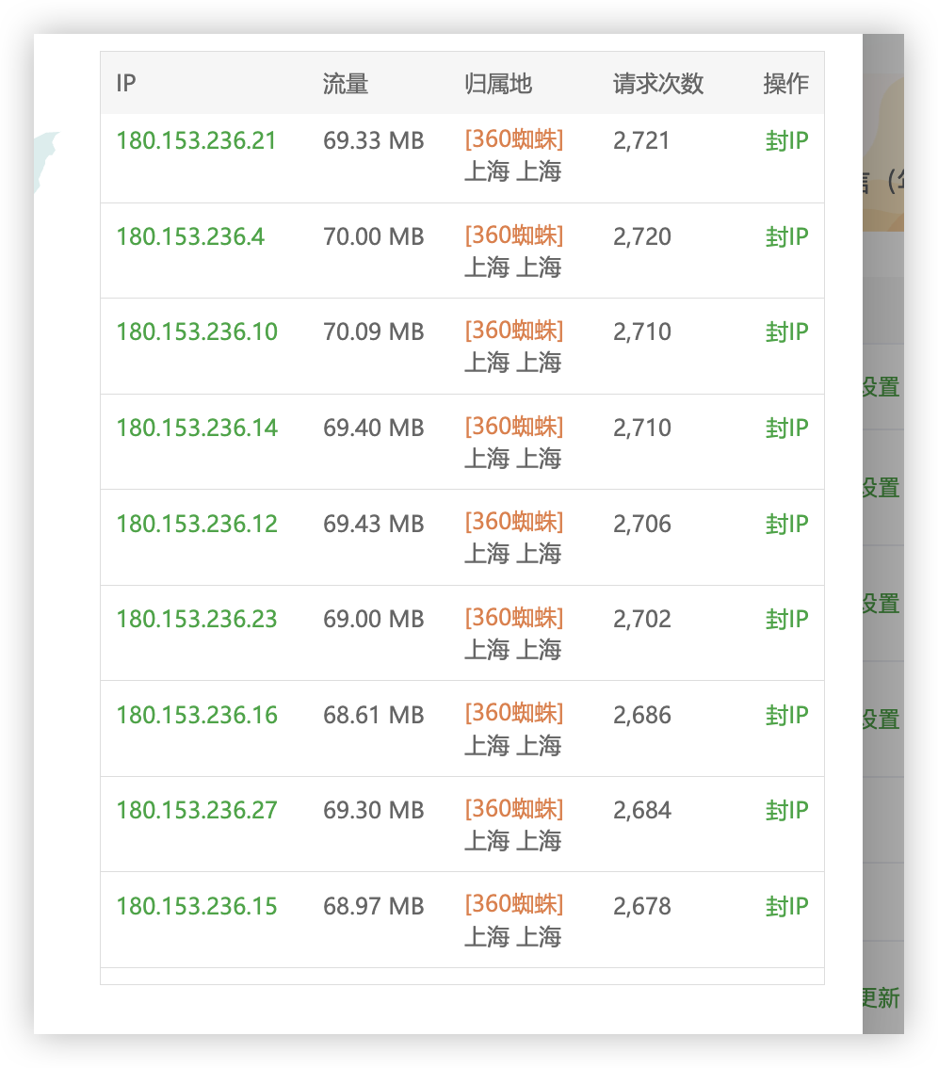
Task: Block 180.153.236.27 using 封IP
Action: 786,811
